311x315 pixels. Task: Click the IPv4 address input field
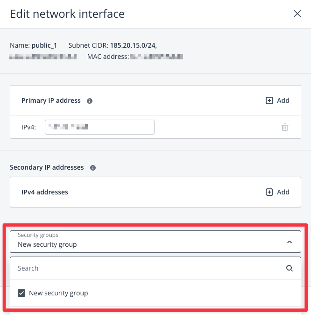99,127
